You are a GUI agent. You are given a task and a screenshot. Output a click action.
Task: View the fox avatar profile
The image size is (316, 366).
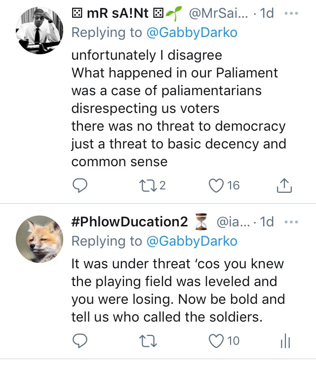coord(39,239)
